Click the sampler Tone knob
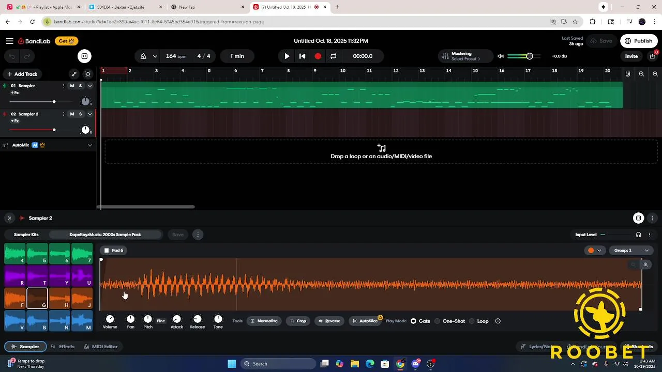Image resolution: width=662 pixels, height=372 pixels. tap(218, 319)
